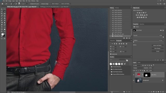
Task: Select the Eyedropper tool
Action: (2, 16)
